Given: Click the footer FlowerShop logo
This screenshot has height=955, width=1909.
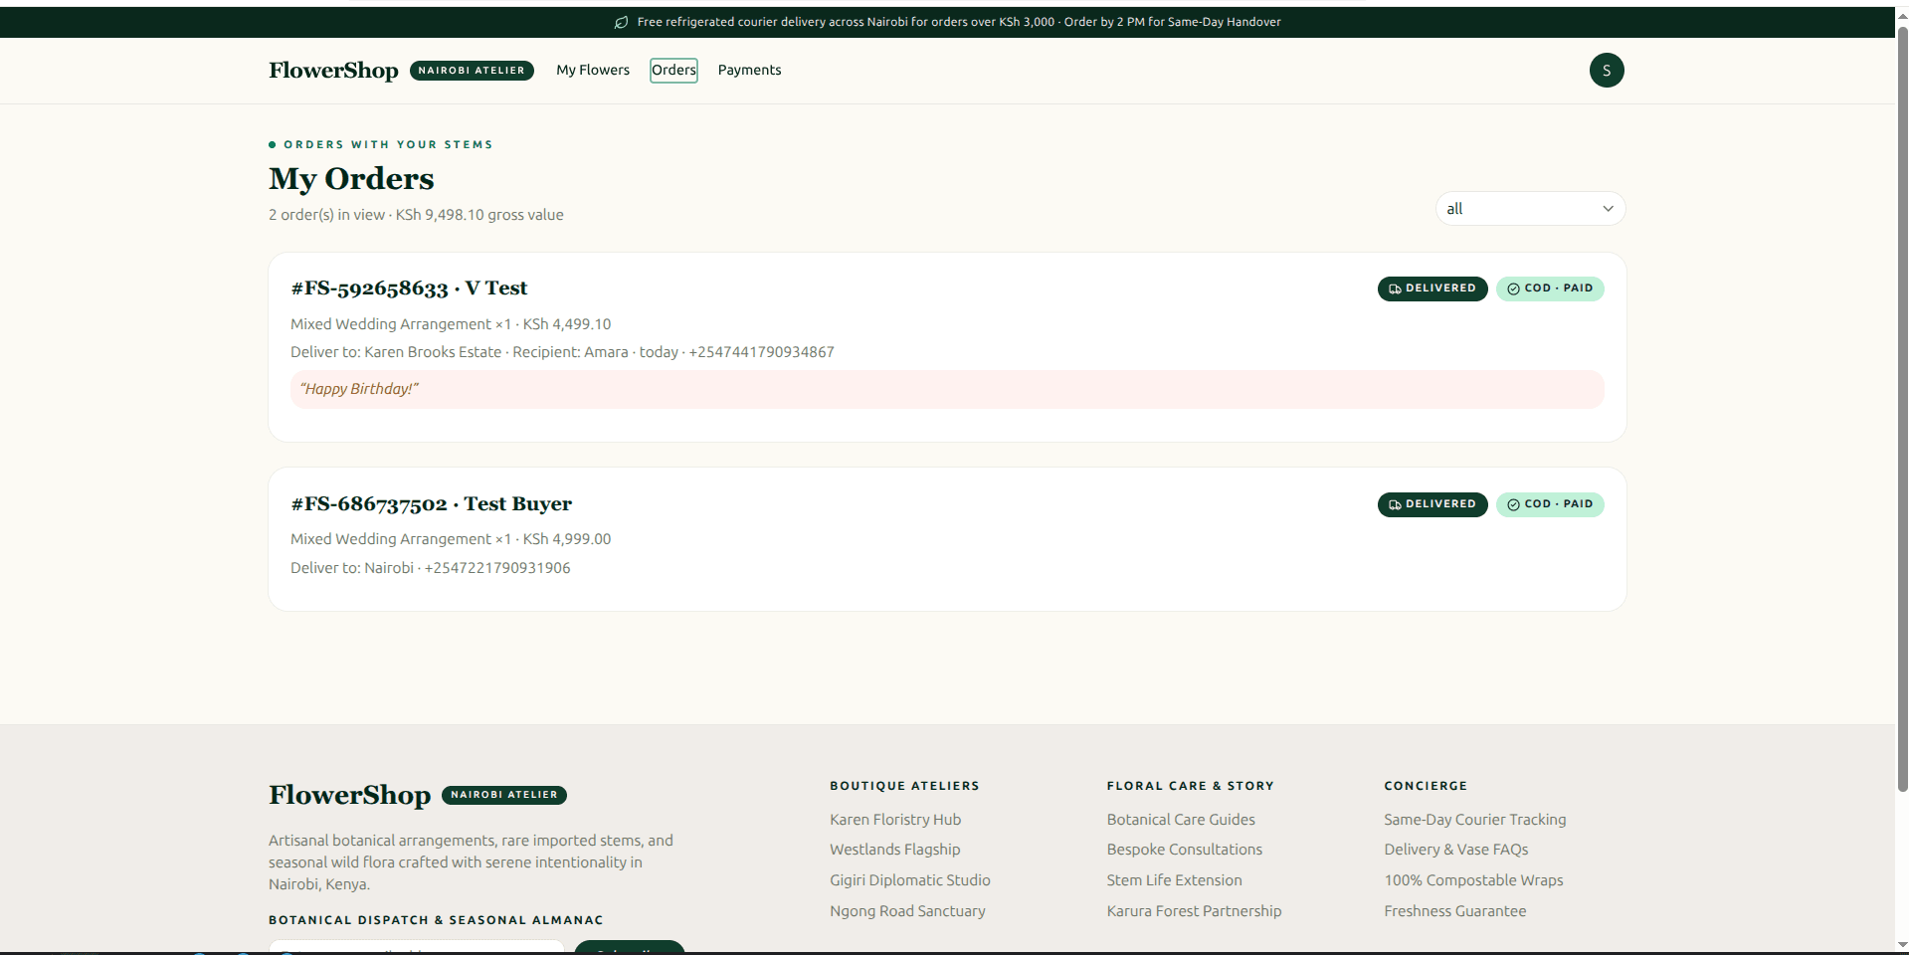Looking at the screenshot, I should [349, 795].
